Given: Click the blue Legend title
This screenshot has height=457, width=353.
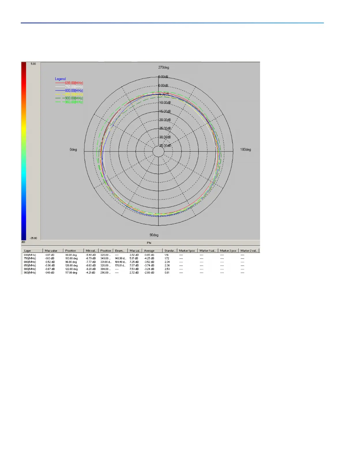Looking at the screenshot, I should tap(60, 79).
